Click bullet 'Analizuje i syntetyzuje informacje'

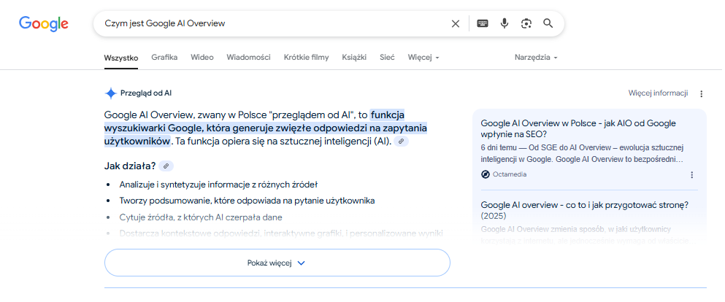218,185
